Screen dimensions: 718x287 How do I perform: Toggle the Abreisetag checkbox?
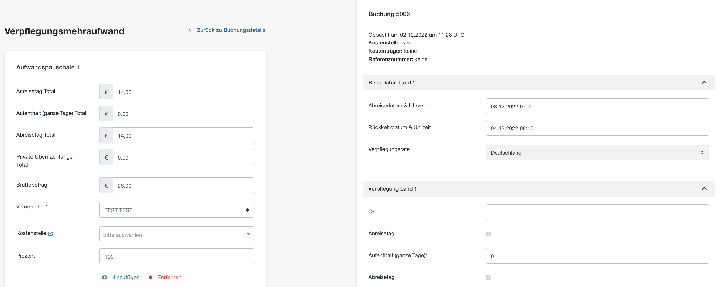coord(488,278)
